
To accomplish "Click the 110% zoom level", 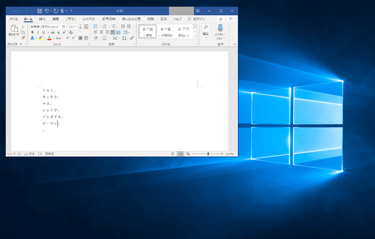I will pos(229,154).
